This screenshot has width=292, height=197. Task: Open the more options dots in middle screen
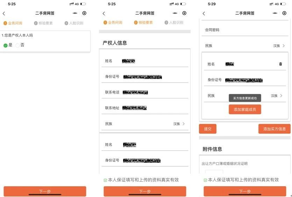(175, 13)
